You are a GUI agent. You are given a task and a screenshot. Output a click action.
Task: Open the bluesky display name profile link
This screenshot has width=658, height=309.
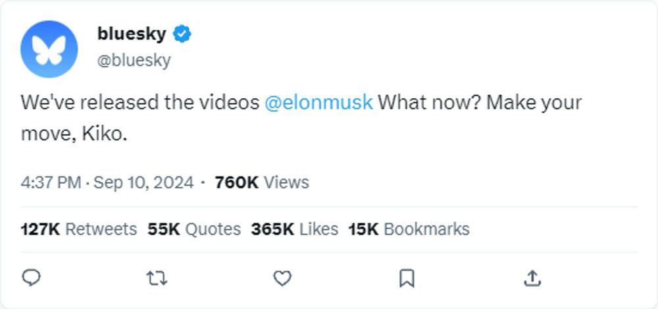click(x=131, y=33)
